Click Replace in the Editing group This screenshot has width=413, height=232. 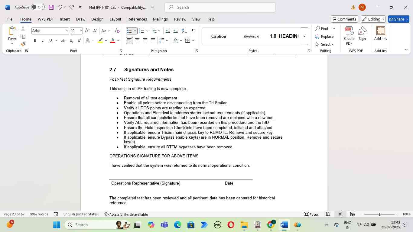(x=324, y=37)
